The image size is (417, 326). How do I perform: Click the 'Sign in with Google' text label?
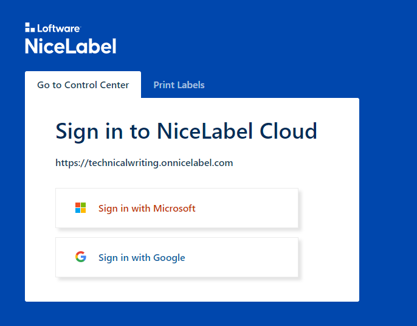coord(142,257)
